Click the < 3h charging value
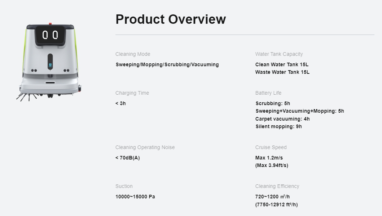Image resolution: width=382 pixels, height=216 pixels. [x=120, y=103]
